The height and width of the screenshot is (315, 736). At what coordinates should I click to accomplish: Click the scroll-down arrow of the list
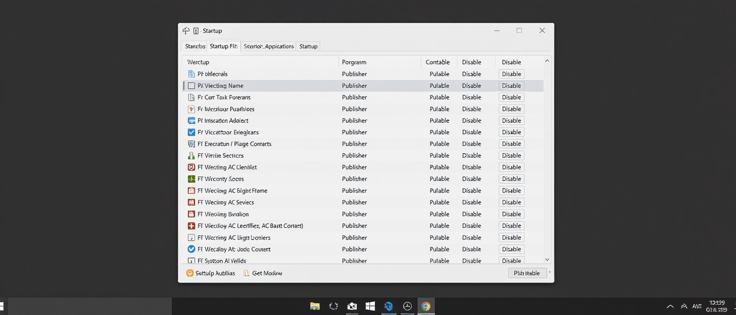coord(547,259)
